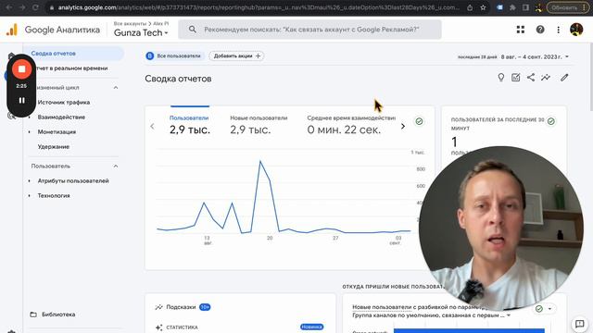Screen dimensions: 593x333
Task: Open browser extensions puzzle icon
Action: [512, 7]
